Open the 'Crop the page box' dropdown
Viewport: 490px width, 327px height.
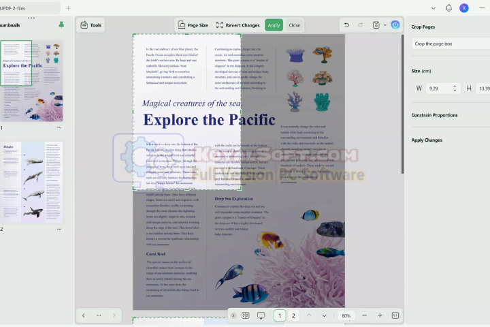tap(451, 44)
